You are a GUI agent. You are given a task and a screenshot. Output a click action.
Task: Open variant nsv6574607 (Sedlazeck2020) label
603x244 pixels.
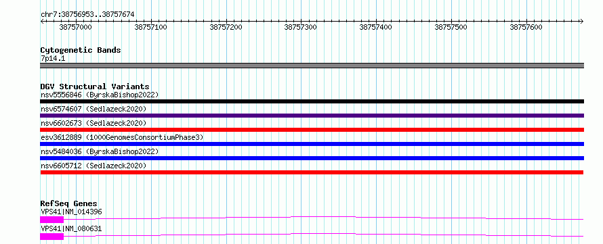tap(93, 109)
